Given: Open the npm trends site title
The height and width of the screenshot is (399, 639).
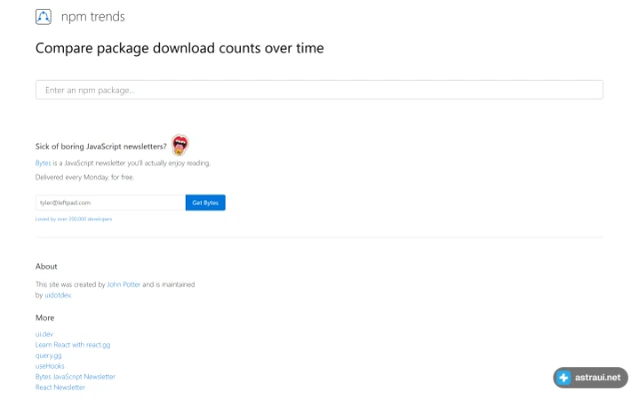Looking at the screenshot, I should 93,17.
